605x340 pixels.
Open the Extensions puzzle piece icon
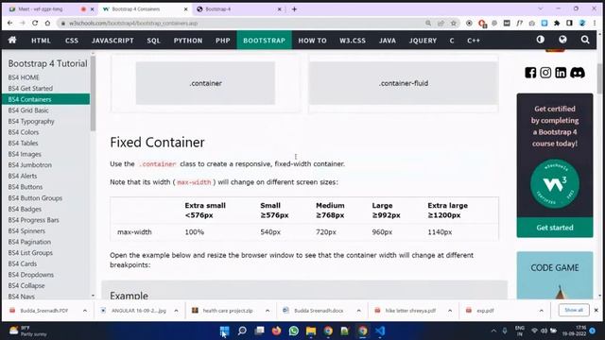(x=557, y=23)
